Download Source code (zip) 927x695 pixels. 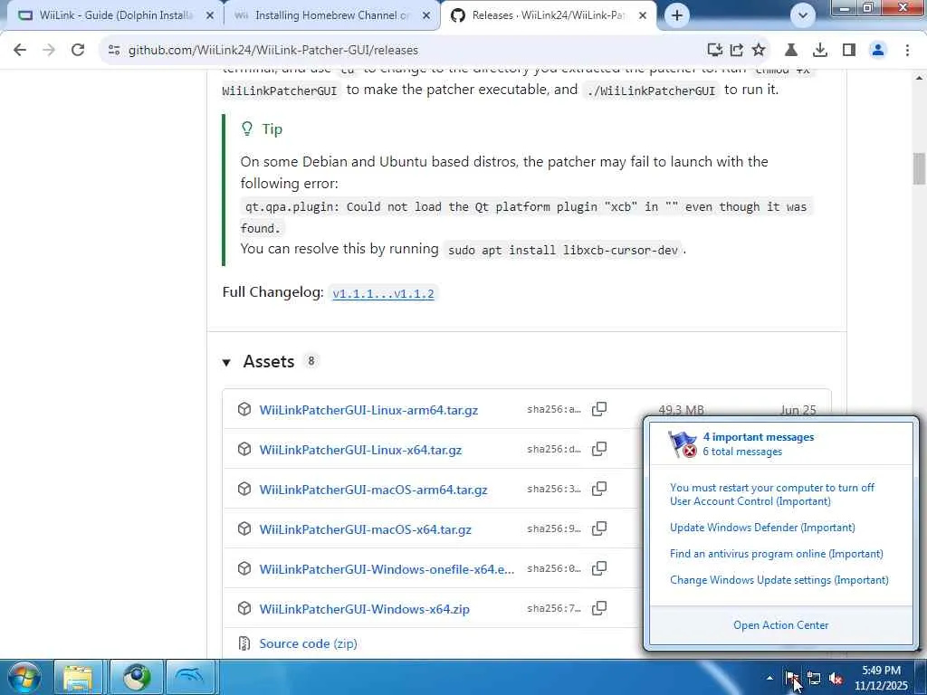pos(308,643)
